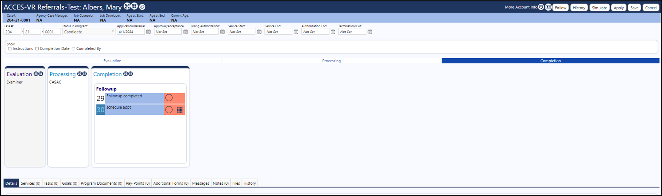The width and height of the screenshot is (662, 196).
Task: Open calendar picker for Application/Referral date
Action: tap(148, 32)
